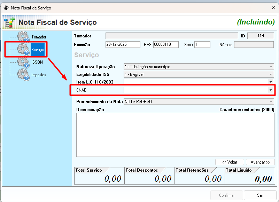Click the Tomador gear icon in sidebar

[x=23, y=37]
